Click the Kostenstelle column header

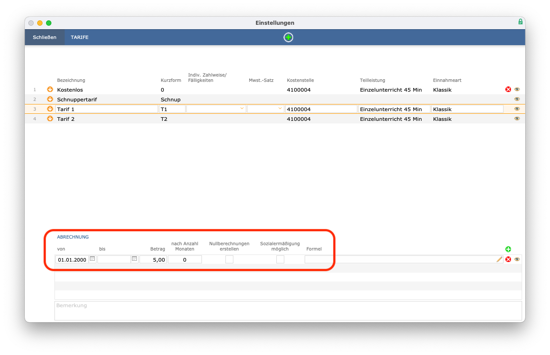click(x=300, y=80)
